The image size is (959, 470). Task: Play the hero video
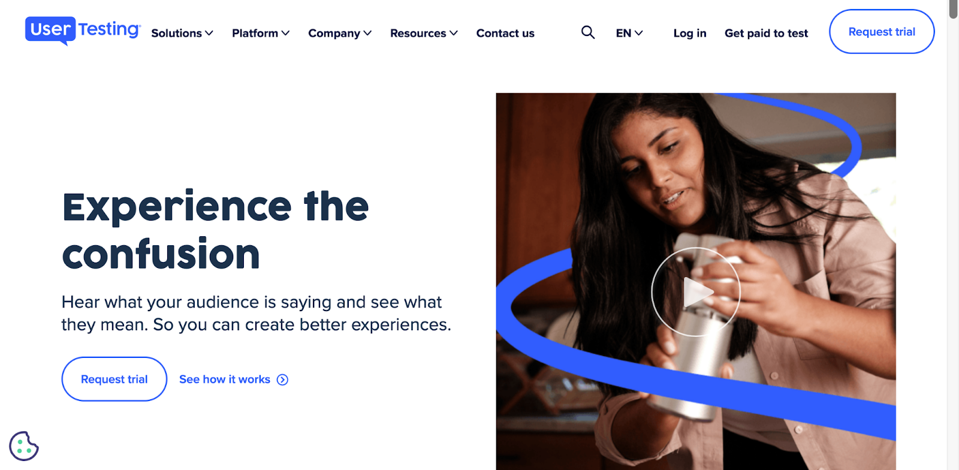pyautogui.click(x=696, y=292)
